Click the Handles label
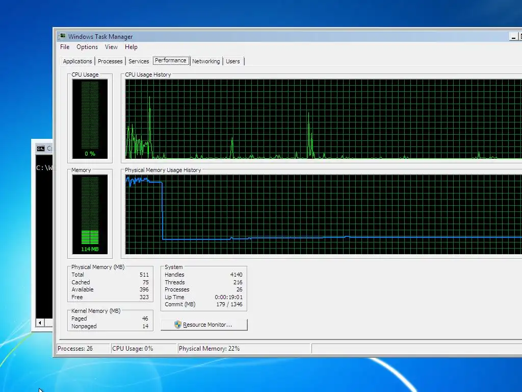The height and width of the screenshot is (392, 522). point(174,275)
